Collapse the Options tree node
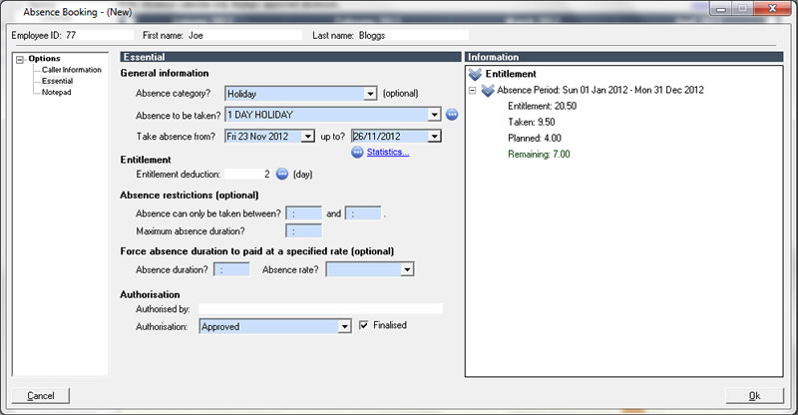The image size is (798, 415). tap(21, 59)
